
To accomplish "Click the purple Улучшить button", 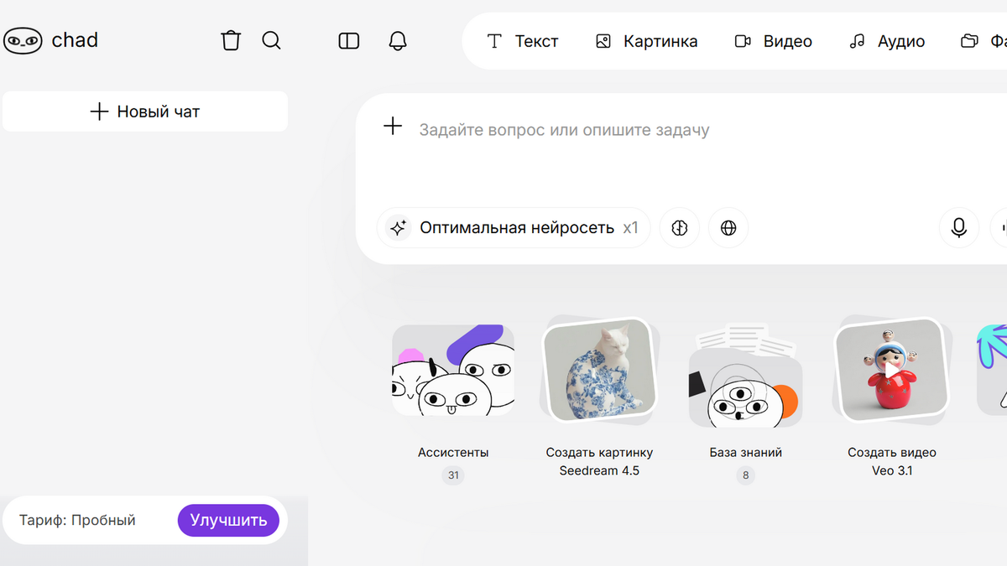I will tap(227, 520).
